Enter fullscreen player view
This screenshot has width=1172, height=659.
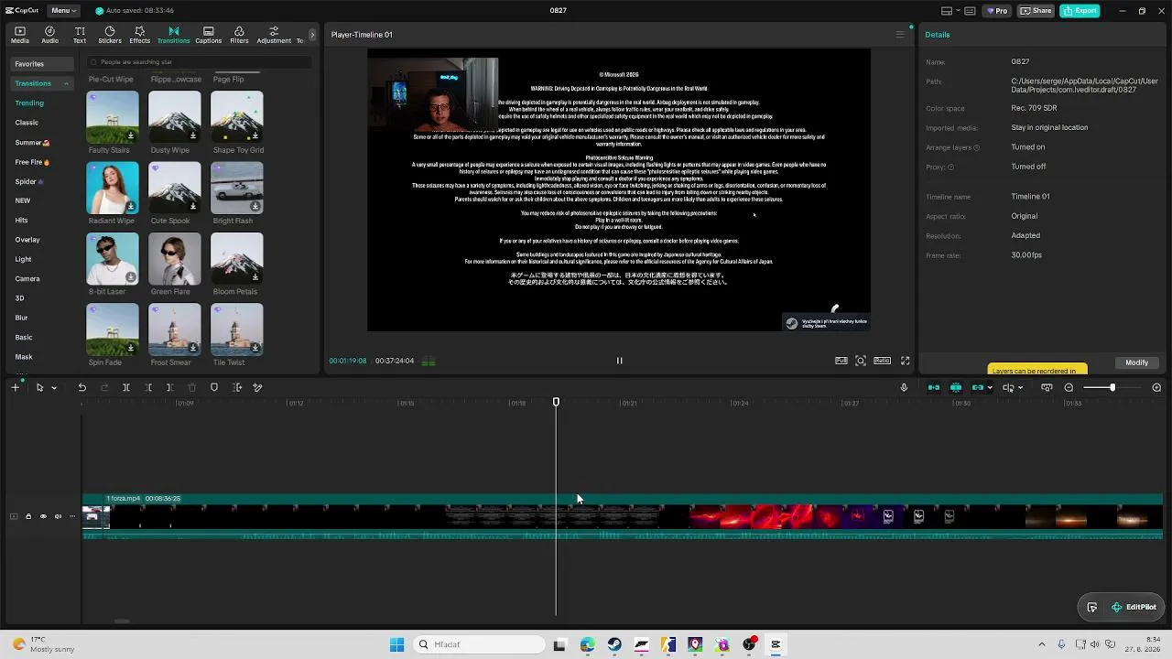pos(906,361)
